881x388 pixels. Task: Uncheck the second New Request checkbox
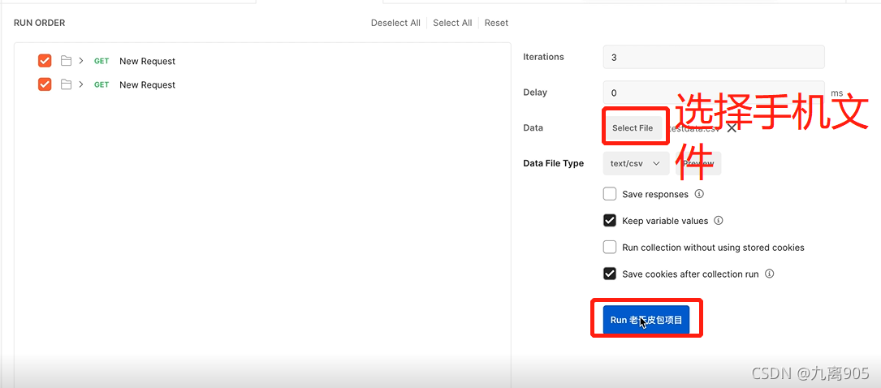45,84
